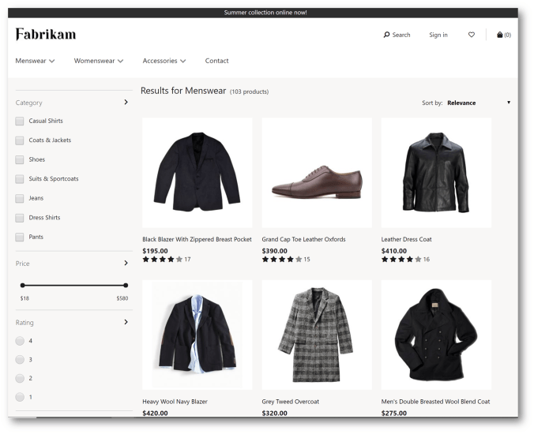This screenshot has width=534, height=434.
Task: Select the 4 rating radio button
Action: [20, 341]
